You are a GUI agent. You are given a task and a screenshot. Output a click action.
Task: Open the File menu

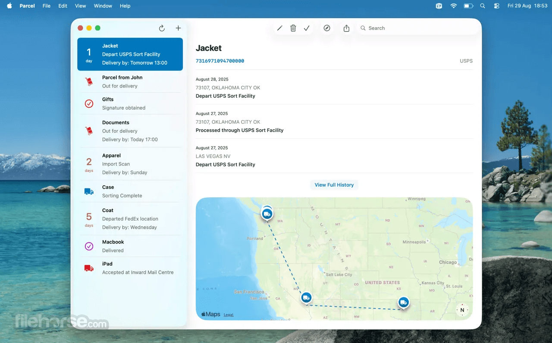click(x=47, y=6)
